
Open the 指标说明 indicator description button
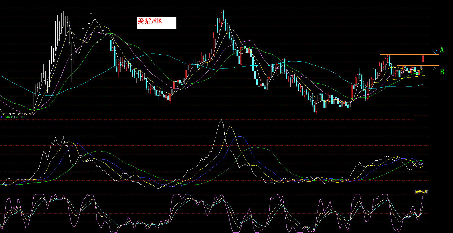pyautogui.click(x=421, y=192)
